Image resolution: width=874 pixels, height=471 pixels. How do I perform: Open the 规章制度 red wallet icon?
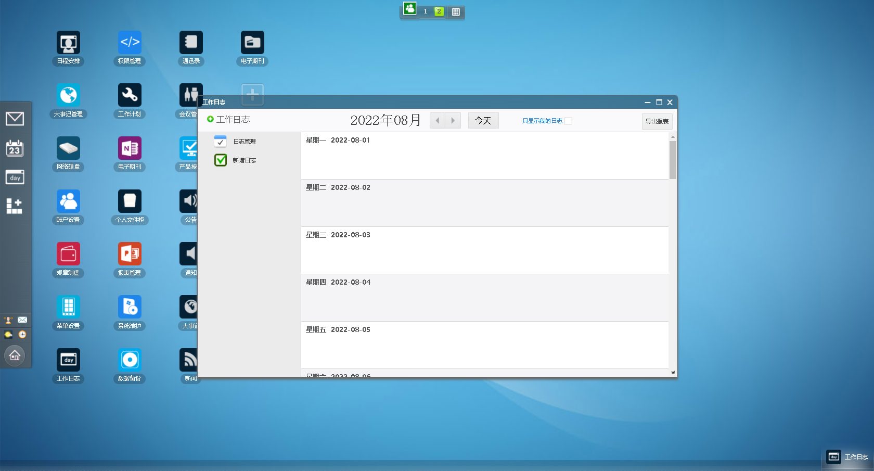[68, 254]
